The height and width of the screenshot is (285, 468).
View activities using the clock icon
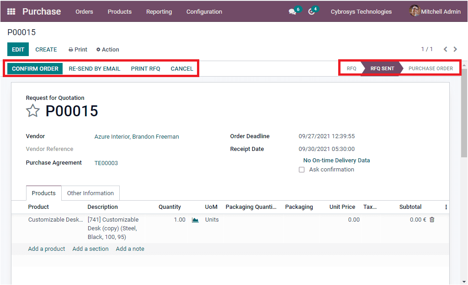click(x=312, y=11)
